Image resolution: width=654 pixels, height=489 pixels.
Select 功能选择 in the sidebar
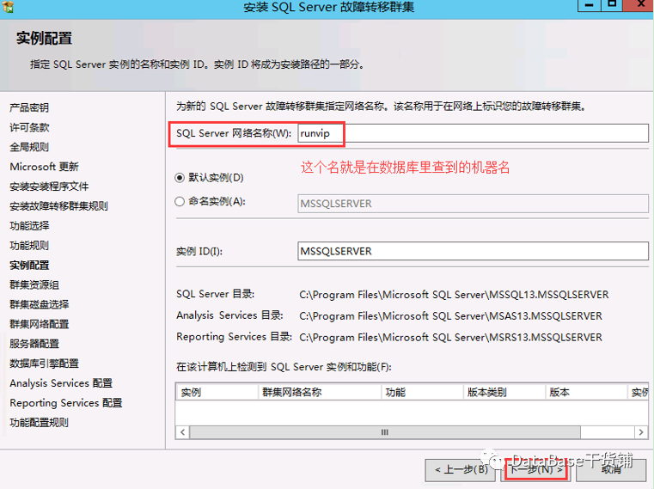[x=29, y=226]
